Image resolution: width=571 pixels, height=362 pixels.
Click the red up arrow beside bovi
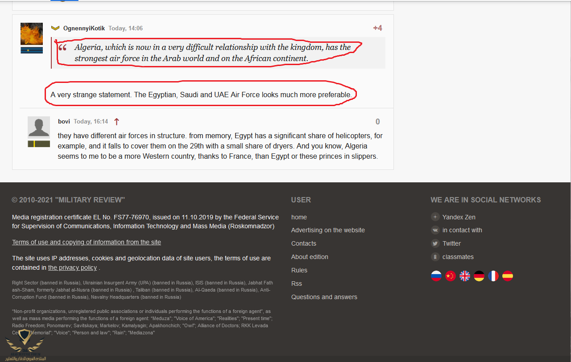pos(116,122)
